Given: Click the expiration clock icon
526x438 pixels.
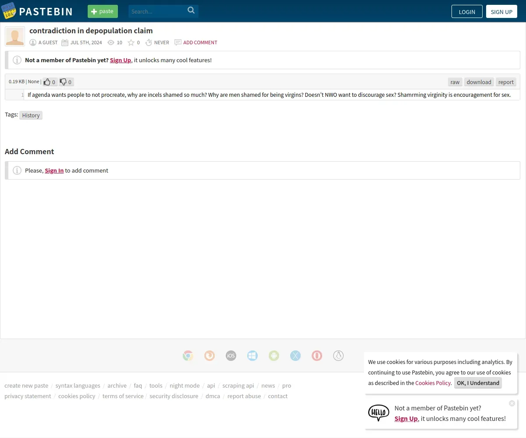Looking at the screenshot, I should 149,42.
